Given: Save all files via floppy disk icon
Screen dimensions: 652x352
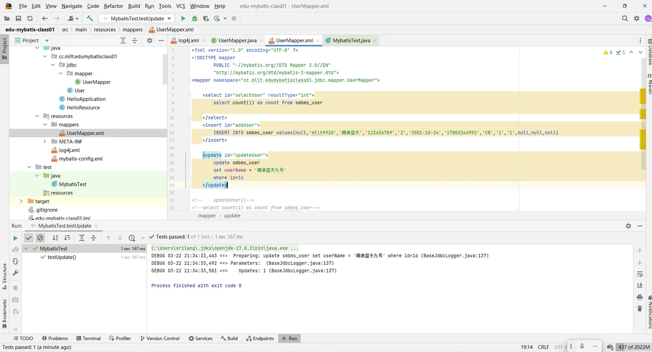Looking at the screenshot, I should tap(18, 19).
